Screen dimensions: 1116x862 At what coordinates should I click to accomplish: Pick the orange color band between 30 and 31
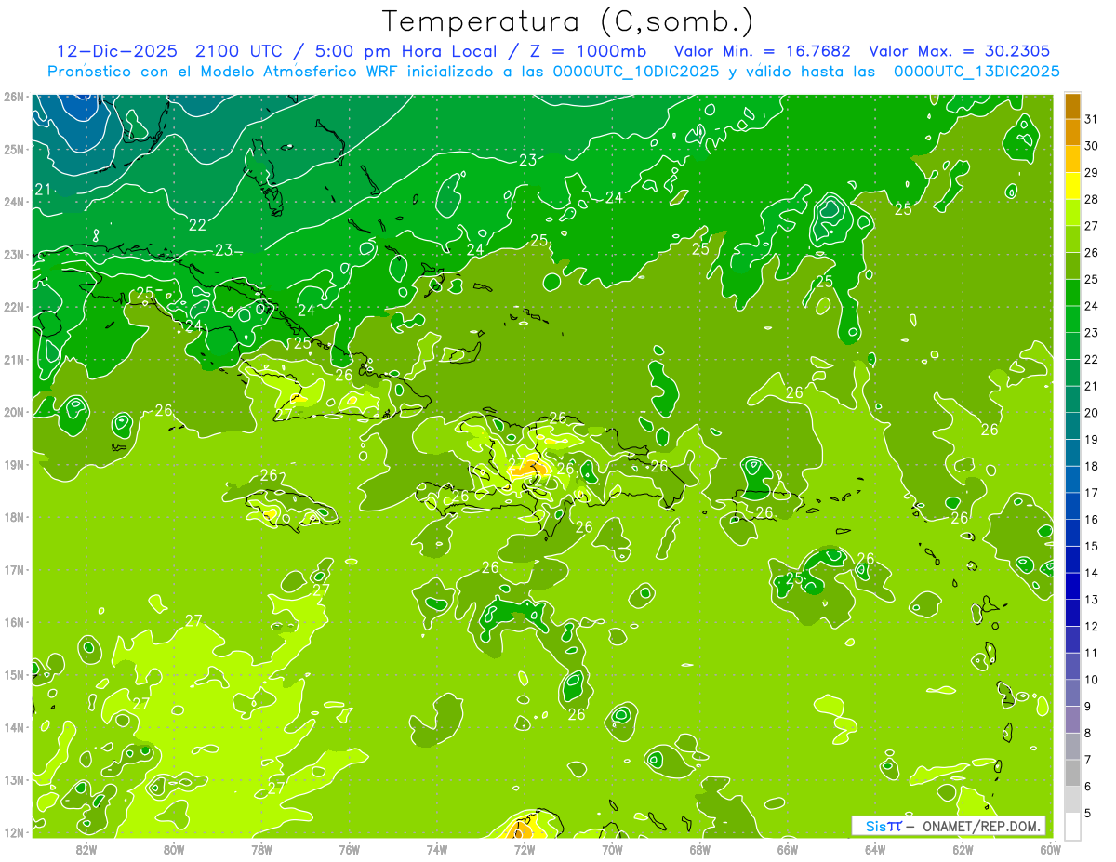[1072, 132]
